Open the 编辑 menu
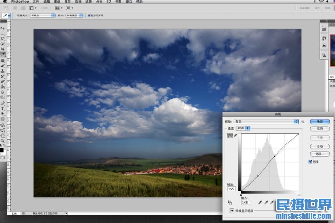The height and width of the screenshot is (223, 335). click(47, 2)
